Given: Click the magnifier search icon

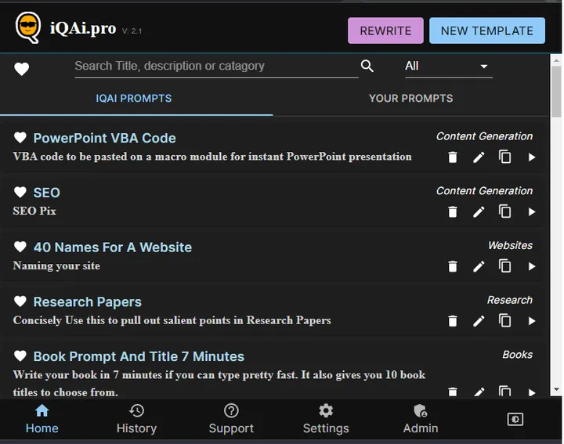Looking at the screenshot, I should pyautogui.click(x=367, y=66).
